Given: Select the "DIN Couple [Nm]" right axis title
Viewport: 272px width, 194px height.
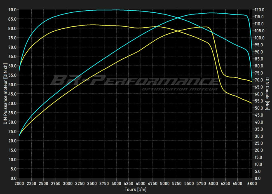Looking at the screenshot, I should (x=267, y=94).
